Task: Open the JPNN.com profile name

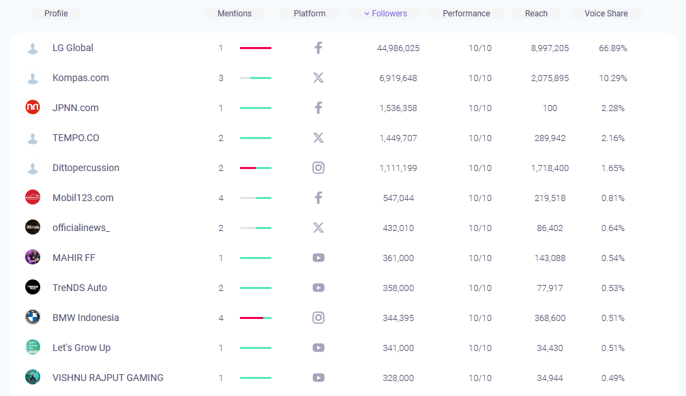Action: click(75, 108)
